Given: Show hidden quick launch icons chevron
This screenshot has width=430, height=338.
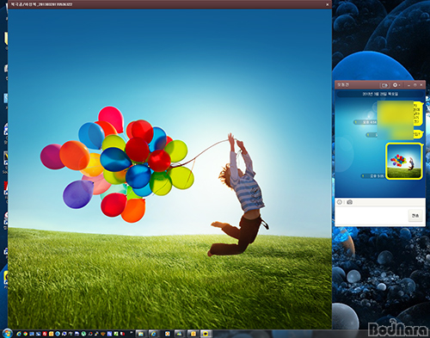Looking at the screenshot, I should 132,333.
